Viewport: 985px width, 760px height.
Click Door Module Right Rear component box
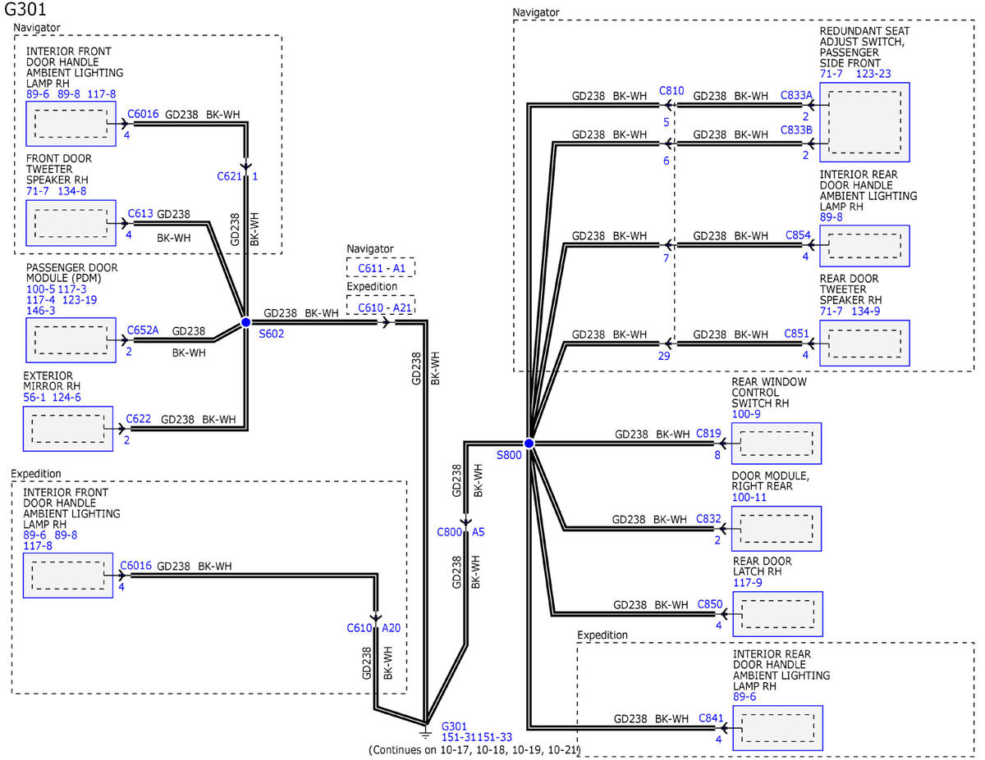coord(777,529)
